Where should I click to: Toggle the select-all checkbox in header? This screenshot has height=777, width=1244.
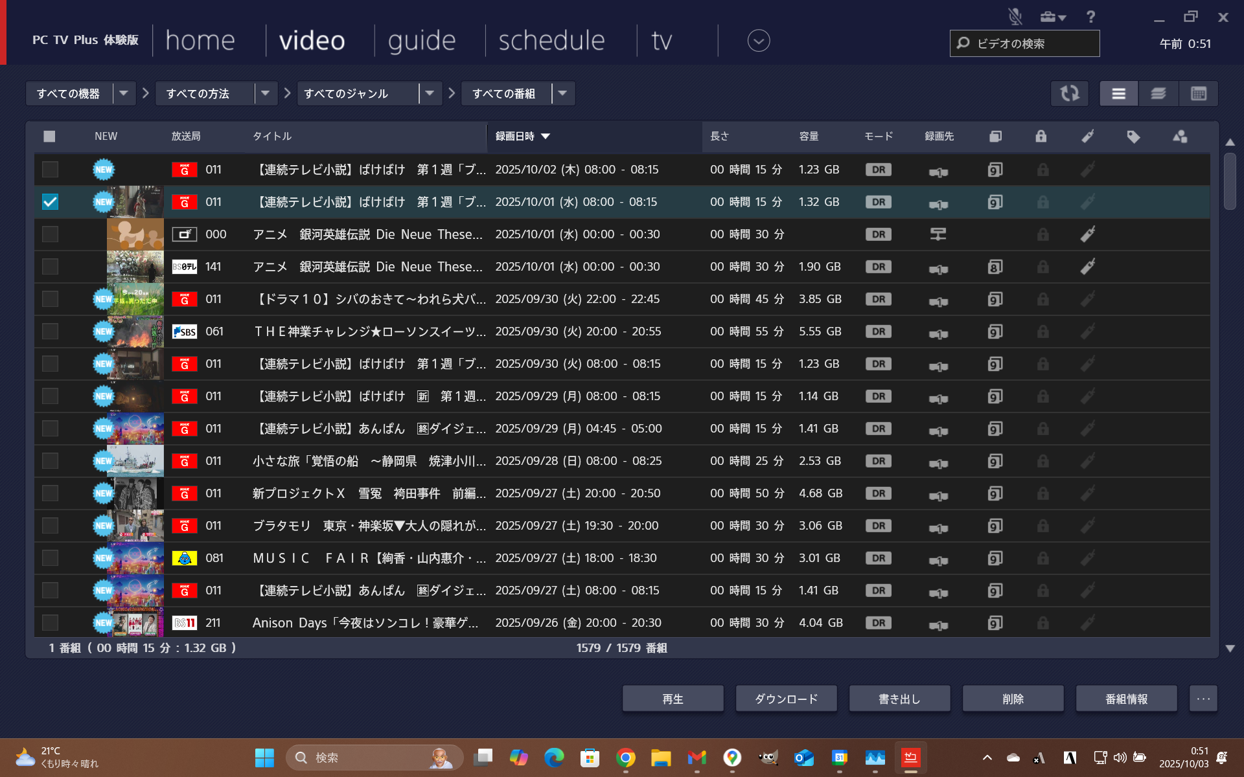coord(49,137)
